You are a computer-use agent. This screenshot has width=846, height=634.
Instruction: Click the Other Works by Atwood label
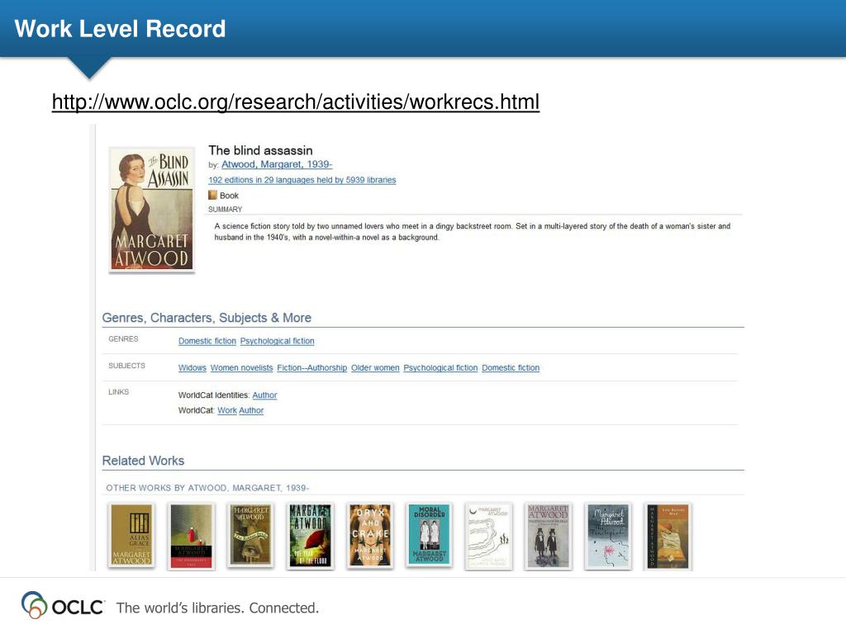point(207,488)
